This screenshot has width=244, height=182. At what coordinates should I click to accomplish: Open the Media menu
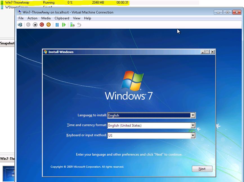46,18
